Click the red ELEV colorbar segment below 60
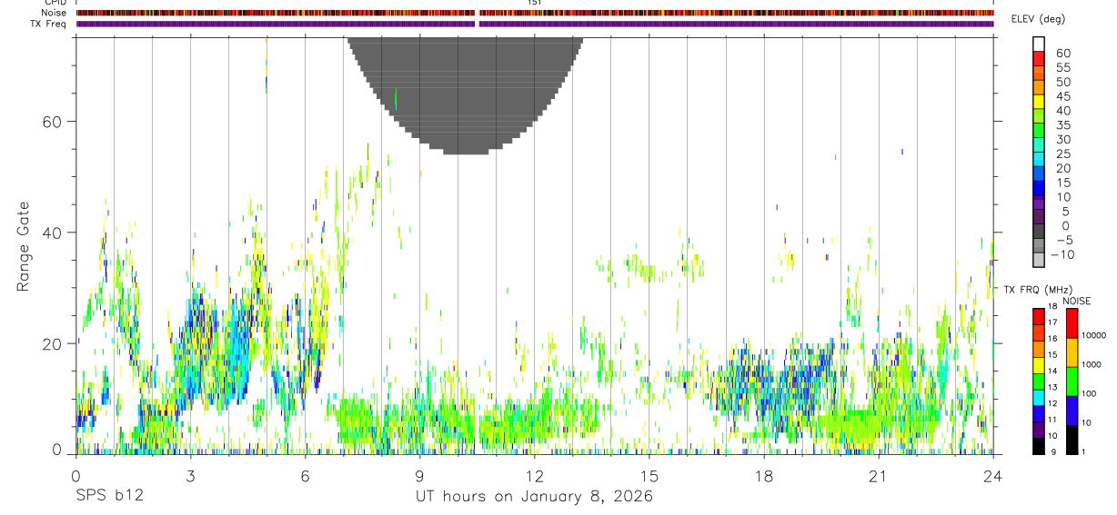 click(x=1039, y=59)
